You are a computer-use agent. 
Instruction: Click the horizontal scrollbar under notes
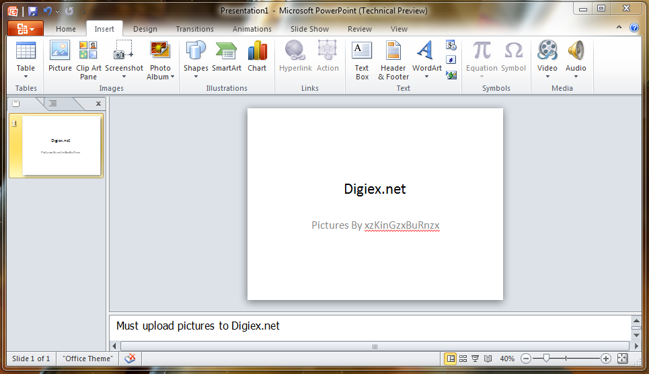click(x=375, y=346)
